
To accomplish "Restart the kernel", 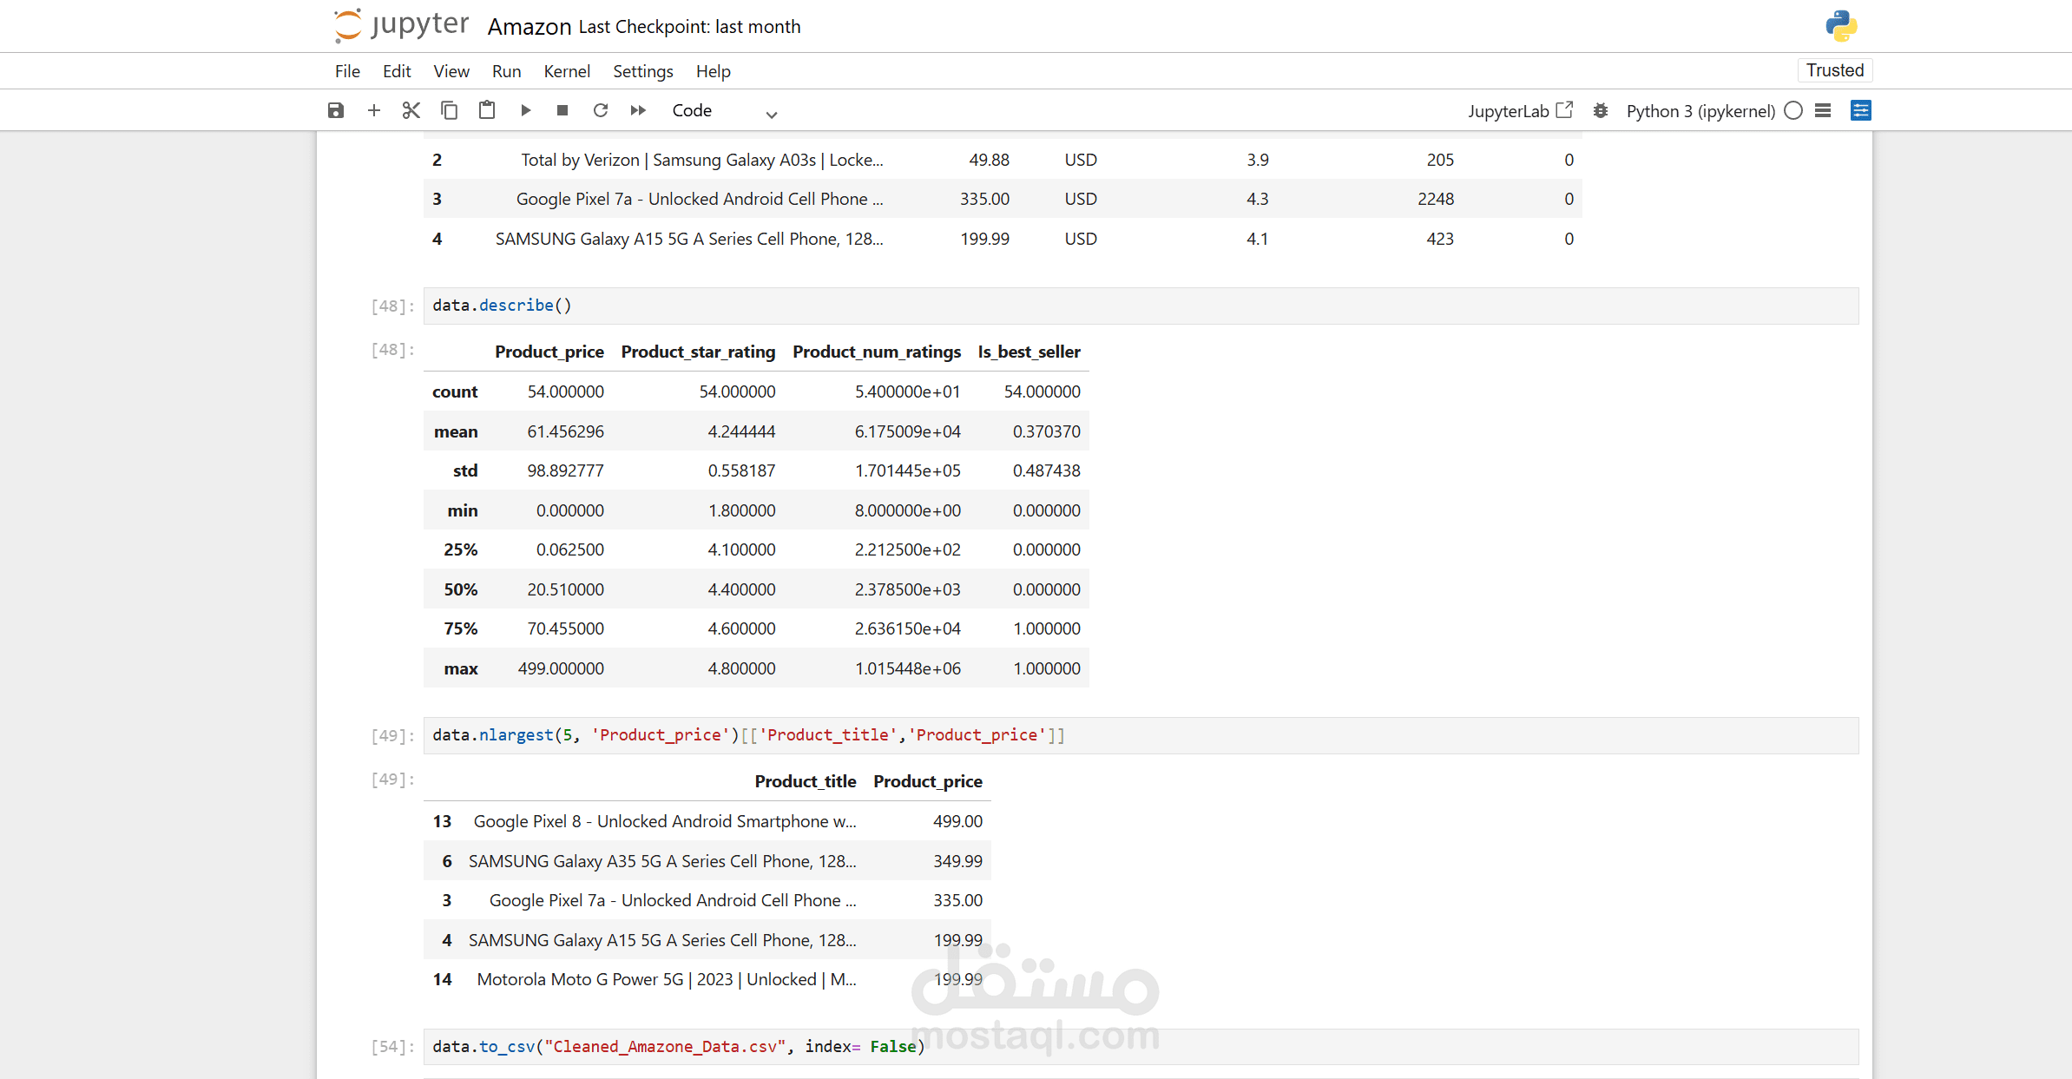I will [601, 110].
